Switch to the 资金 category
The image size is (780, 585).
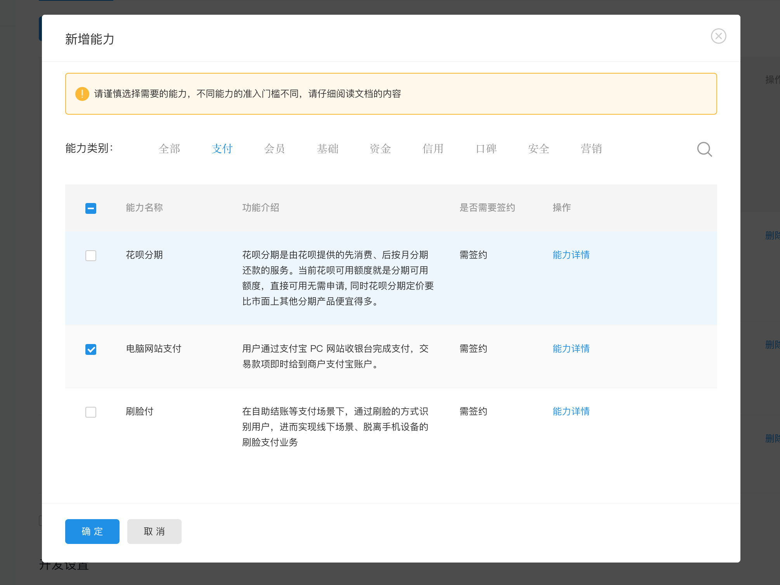click(381, 149)
